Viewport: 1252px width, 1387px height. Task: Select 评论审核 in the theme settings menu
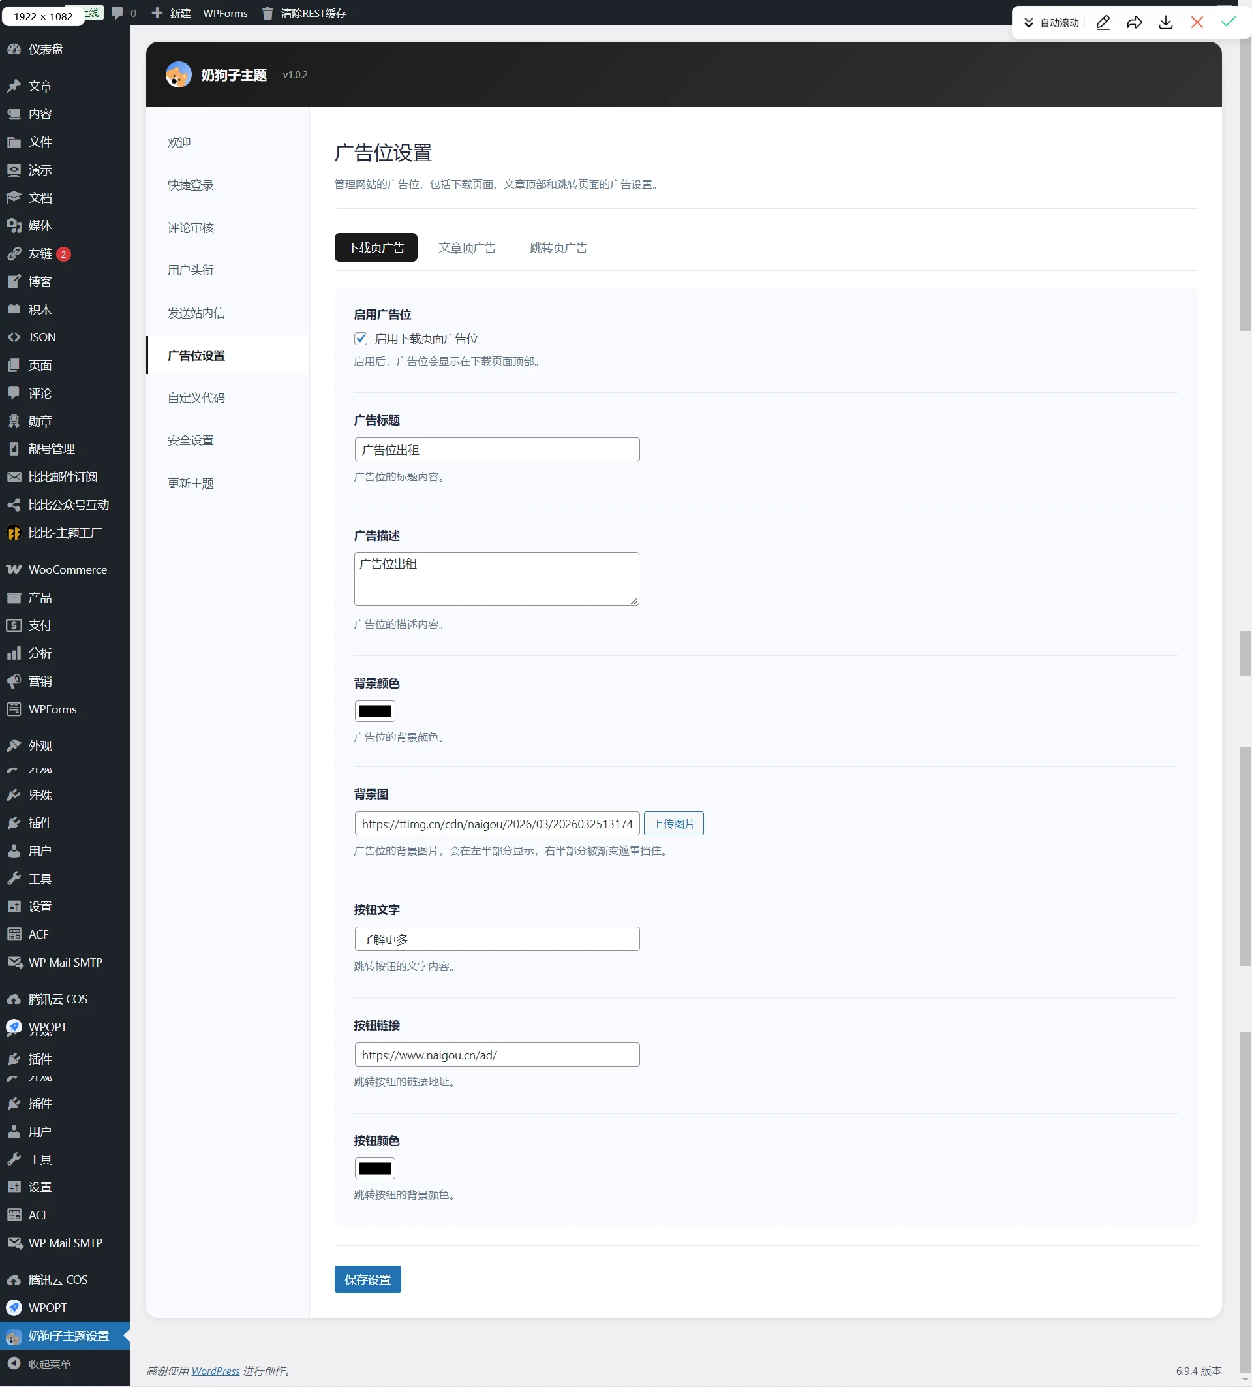coord(228,228)
